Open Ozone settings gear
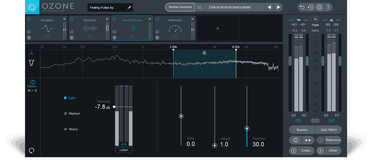372x160 pixels. (319, 7)
